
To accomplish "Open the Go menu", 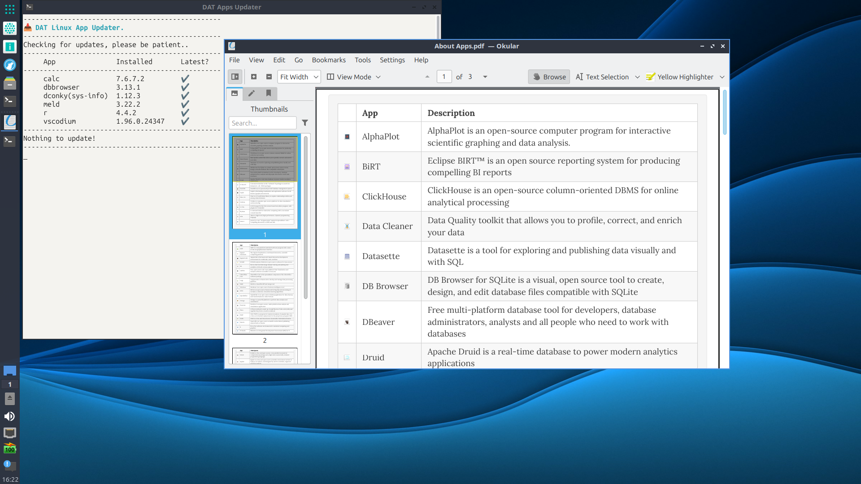I will click(x=299, y=60).
